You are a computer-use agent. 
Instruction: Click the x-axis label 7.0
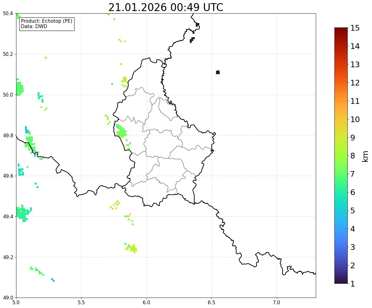277,303
